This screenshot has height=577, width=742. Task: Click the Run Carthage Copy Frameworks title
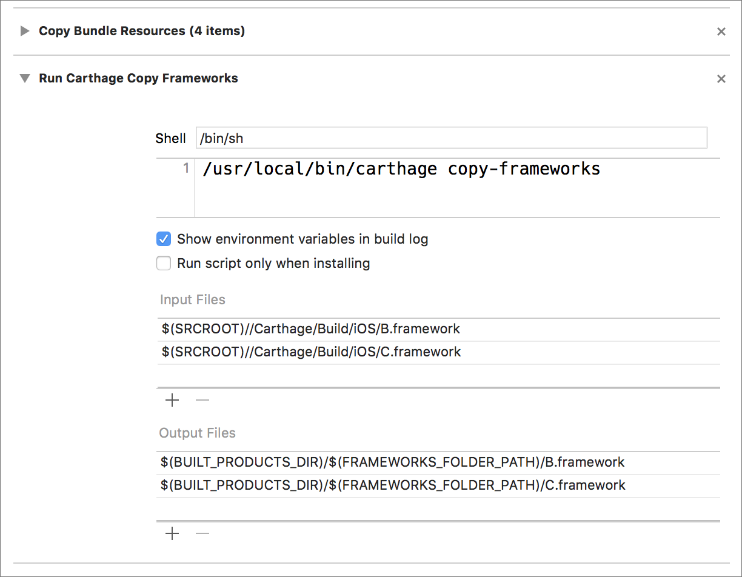138,78
